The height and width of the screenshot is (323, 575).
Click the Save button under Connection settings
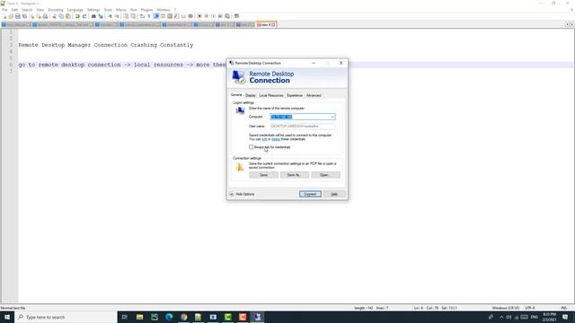263,175
